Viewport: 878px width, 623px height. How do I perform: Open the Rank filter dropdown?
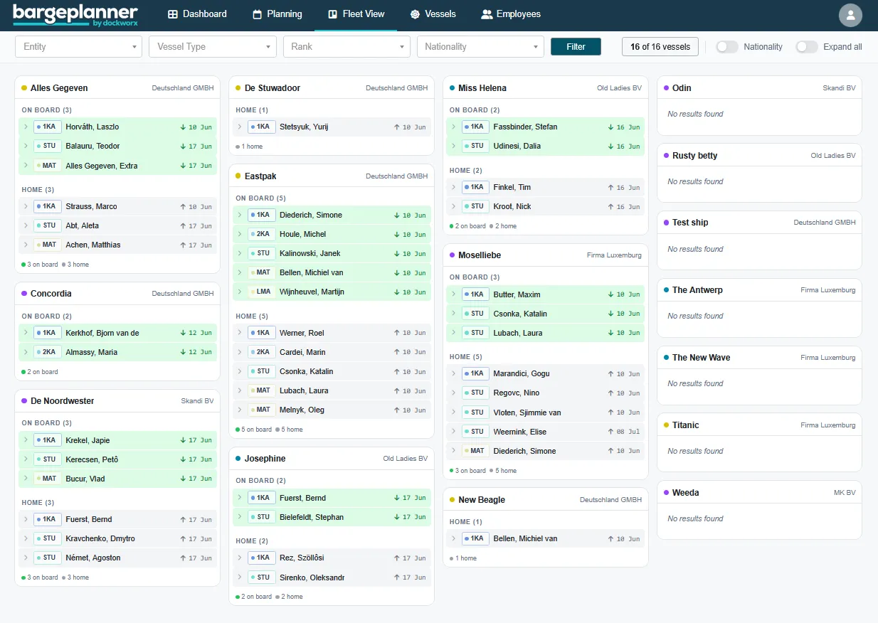click(347, 47)
